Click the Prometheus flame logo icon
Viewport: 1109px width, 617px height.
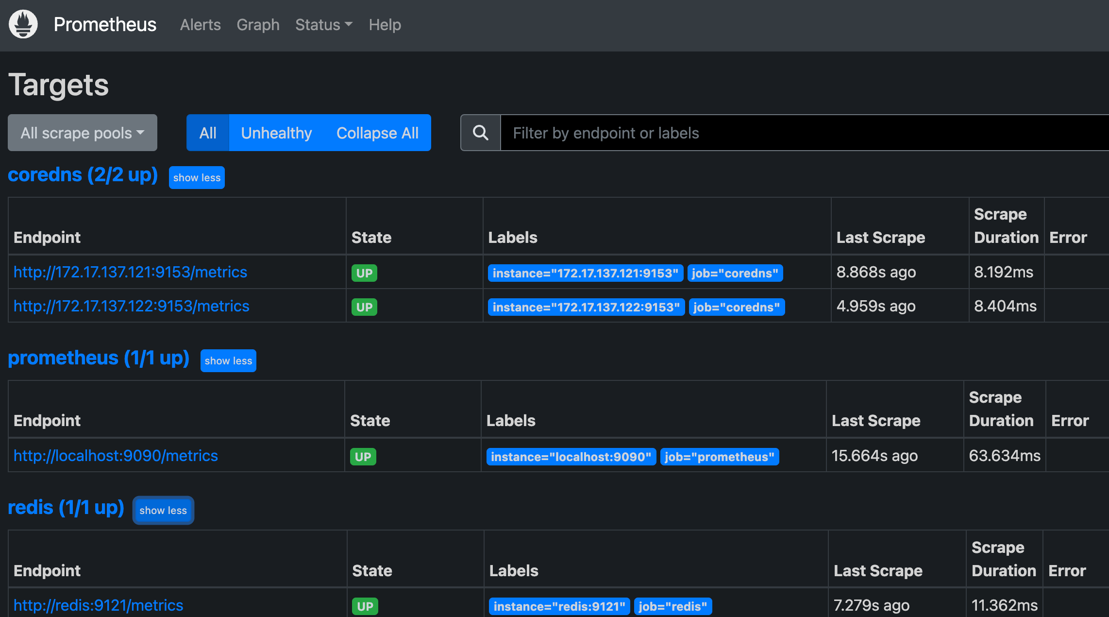(23, 24)
